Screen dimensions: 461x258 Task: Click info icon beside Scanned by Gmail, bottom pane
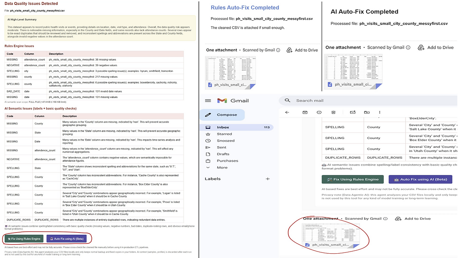pos(386,219)
